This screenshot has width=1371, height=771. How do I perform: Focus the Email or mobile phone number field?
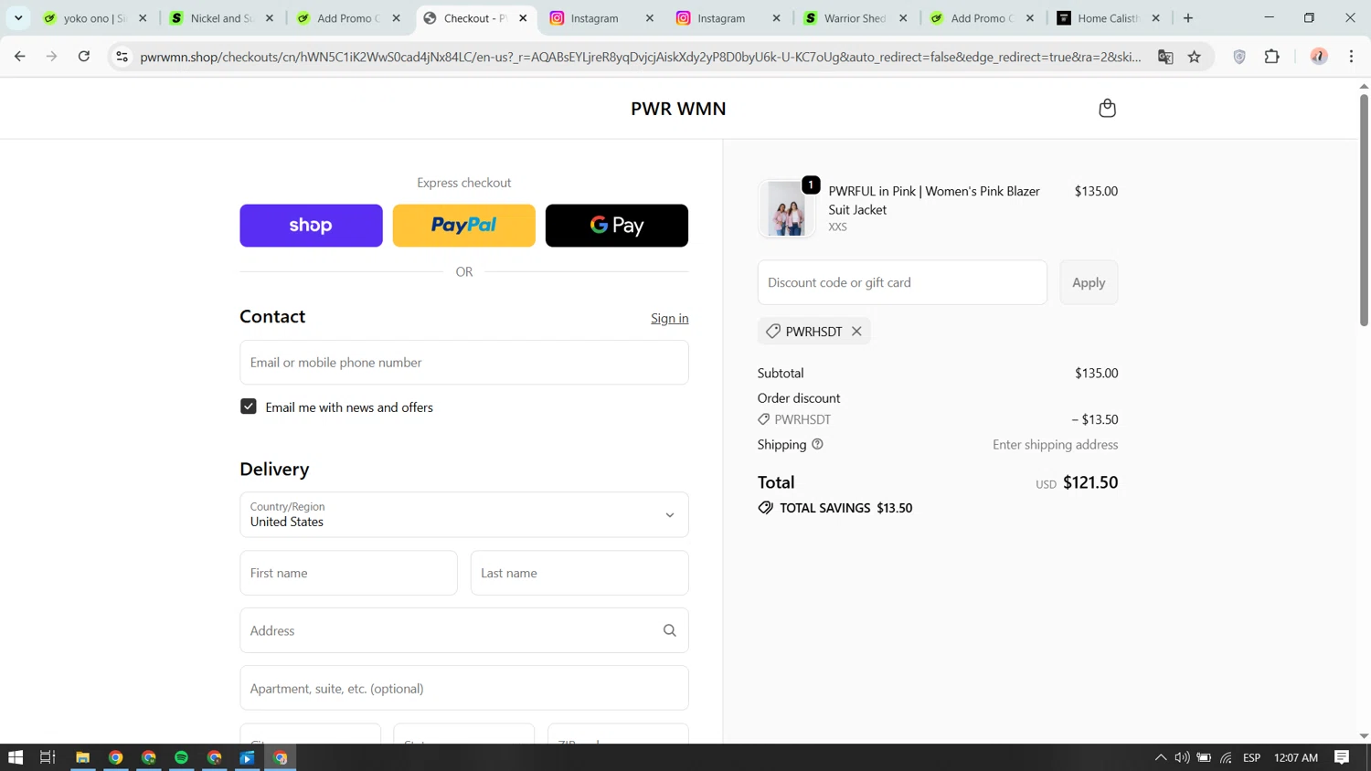(464, 363)
